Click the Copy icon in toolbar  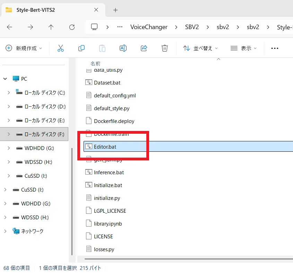coord(81,48)
